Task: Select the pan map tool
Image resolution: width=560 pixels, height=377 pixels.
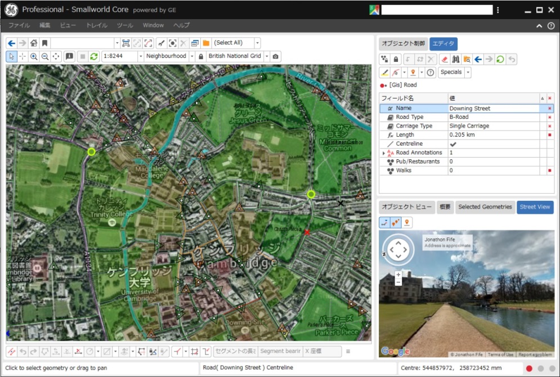Action: [56, 56]
